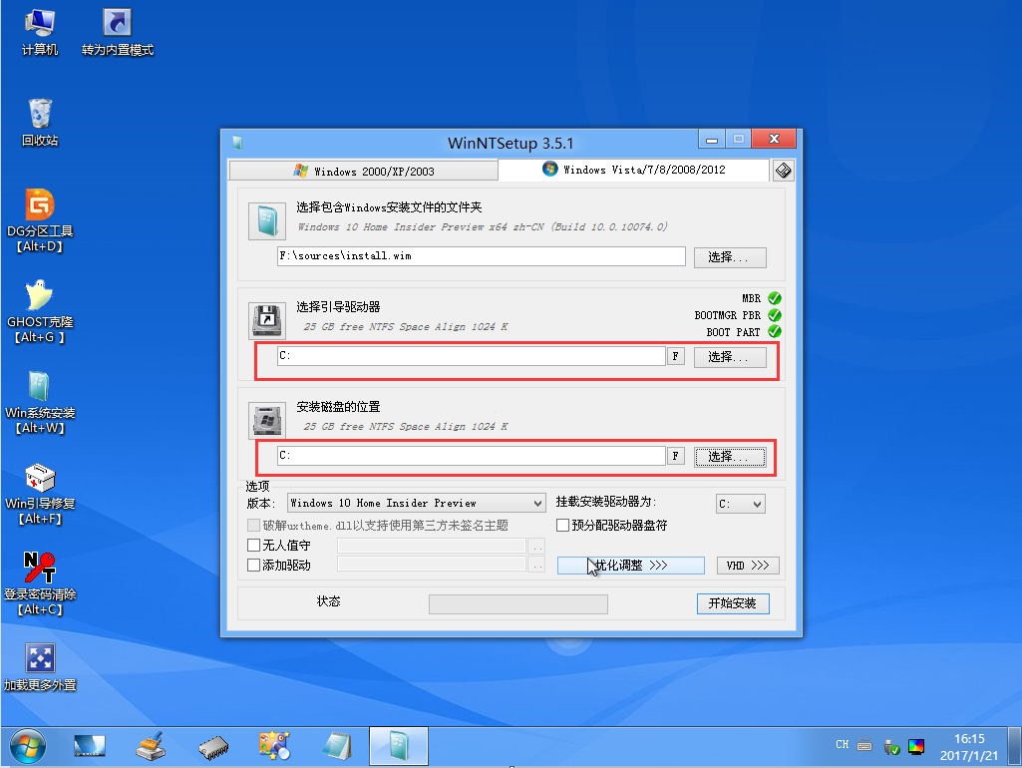Open the 计算机 desktop icon
Image resolution: width=1022 pixels, height=768 pixels.
coord(40,33)
